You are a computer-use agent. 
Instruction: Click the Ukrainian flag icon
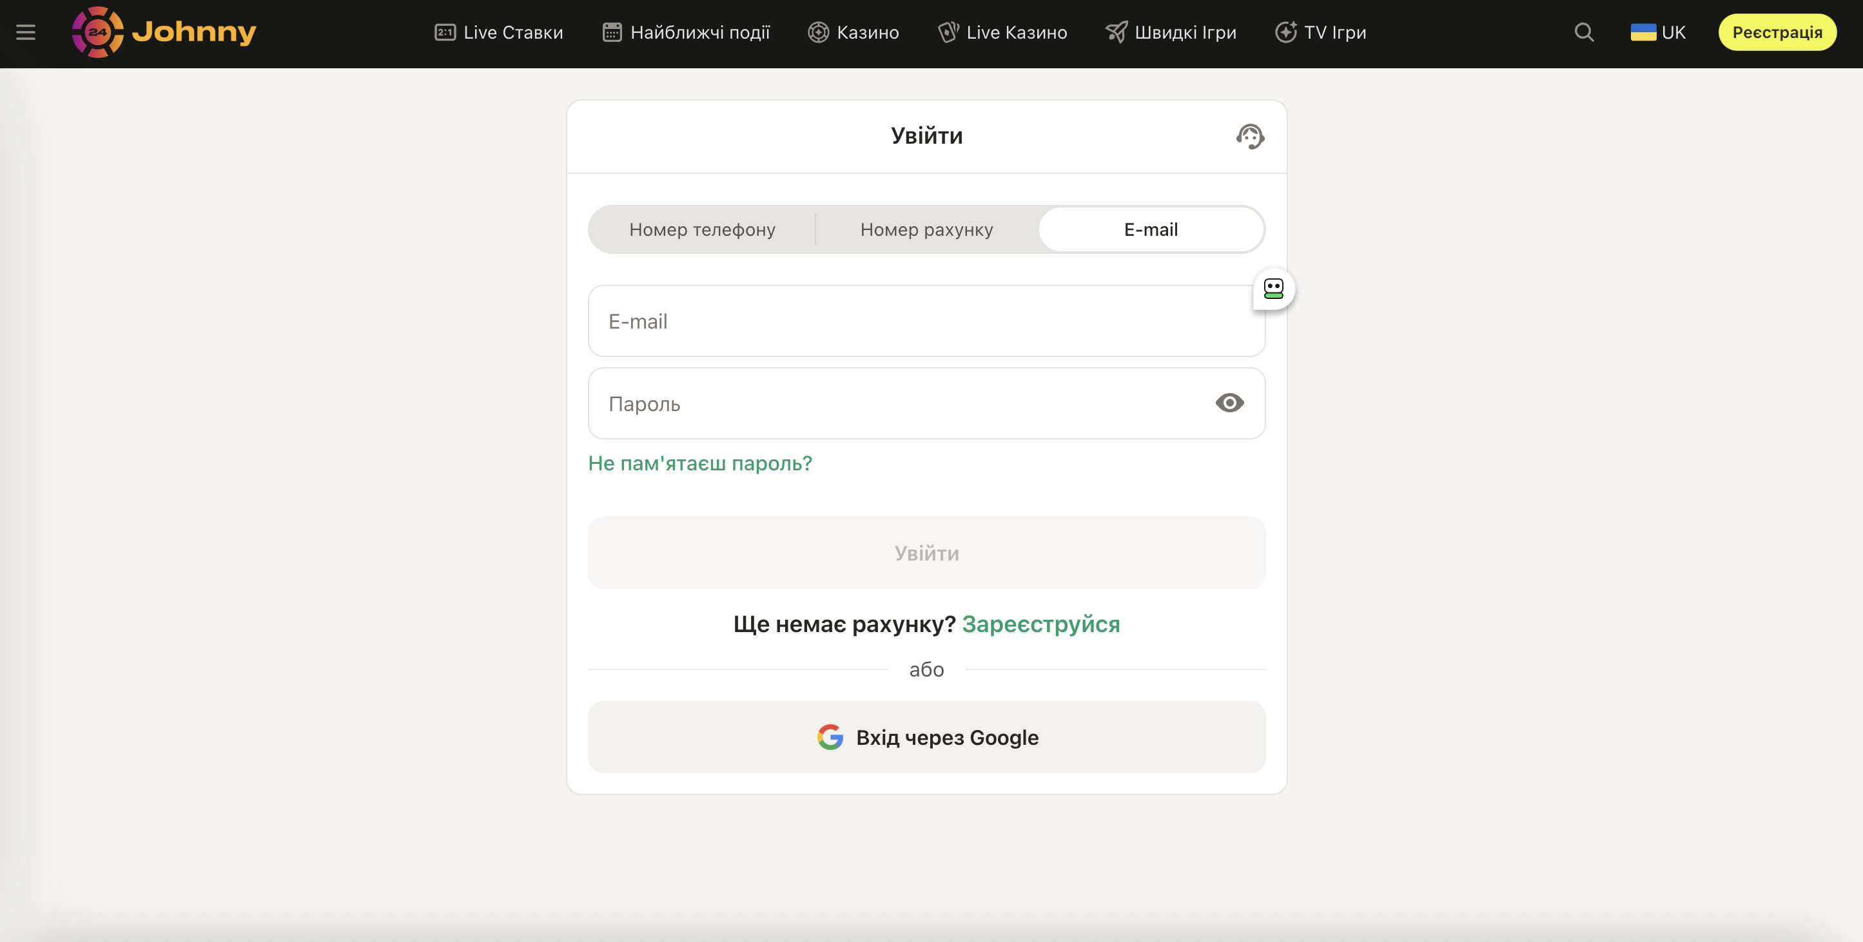(1643, 32)
